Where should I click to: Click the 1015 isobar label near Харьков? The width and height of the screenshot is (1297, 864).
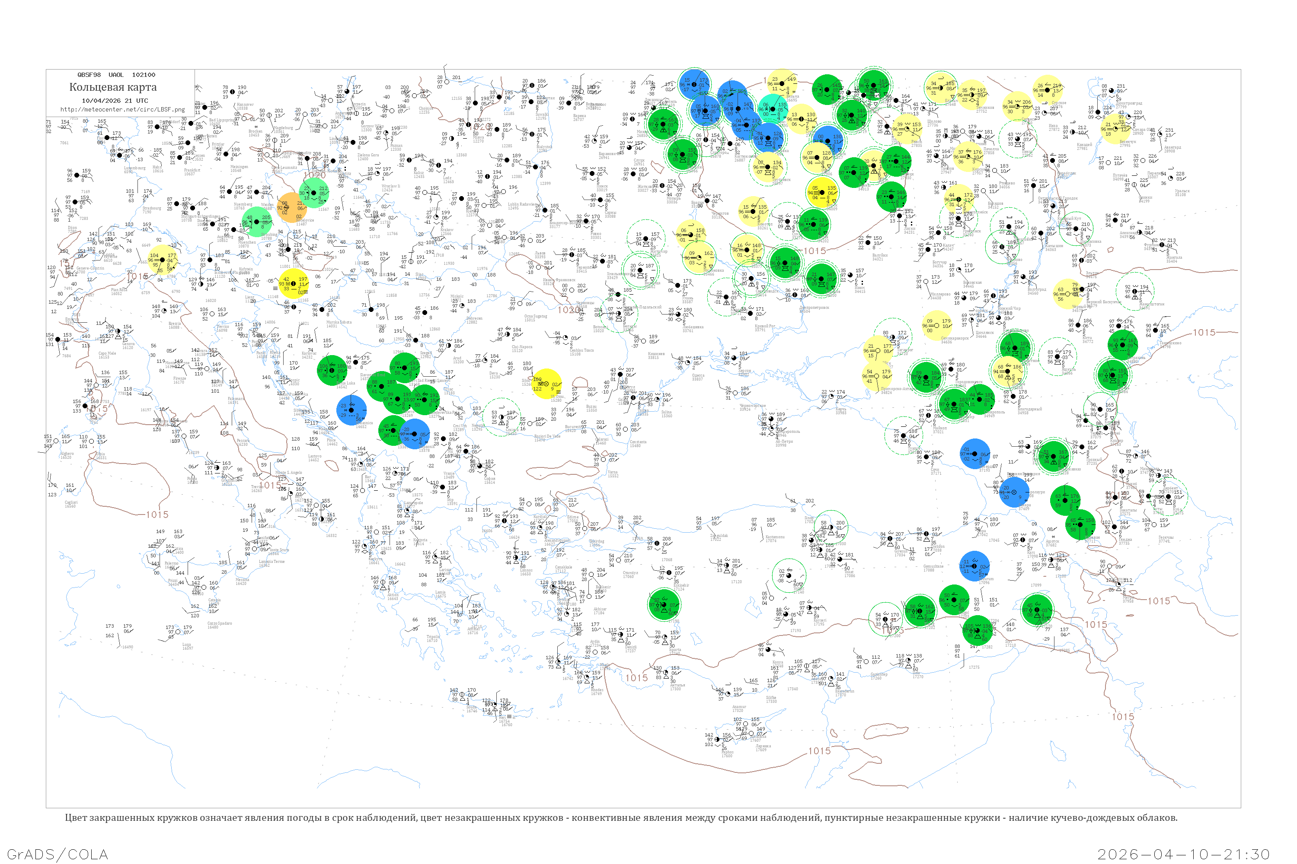coord(815,251)
